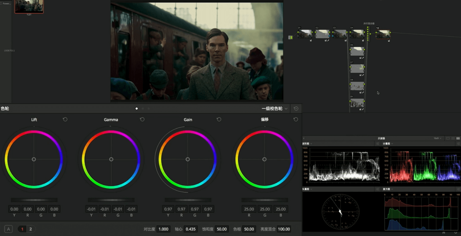Image resolution: width=461 pixels, height=236 pixels.
Task: Click the 并行混合器 parallel mixer node
Action: [x=368, y=34]
